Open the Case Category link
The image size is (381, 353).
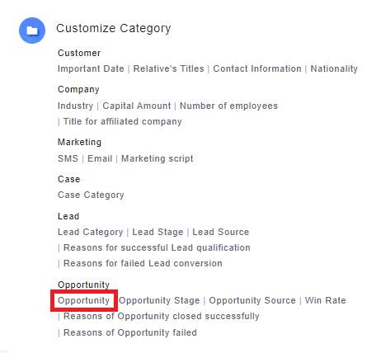point(91,195)
